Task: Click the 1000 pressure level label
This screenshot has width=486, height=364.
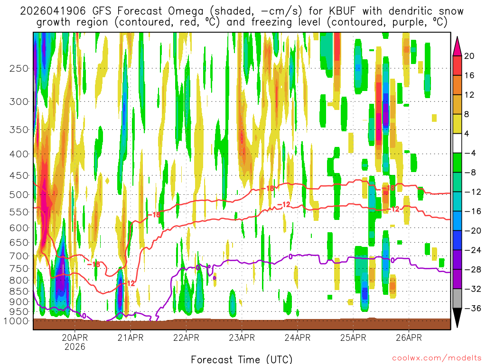Action: click(x=17, y=321)
